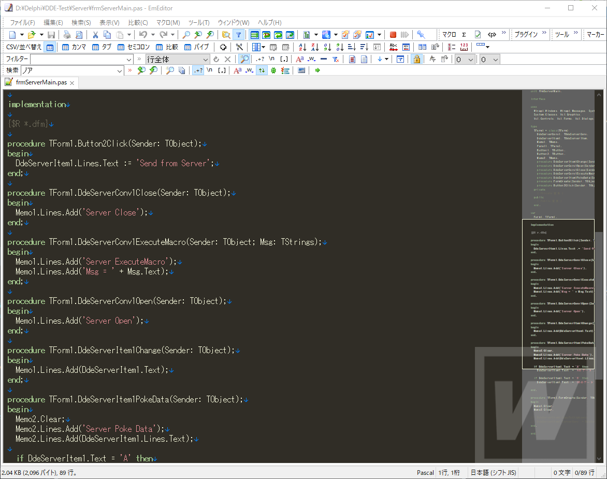
Task: Click the green arrow at search bar end
Action: coord(317,70)
